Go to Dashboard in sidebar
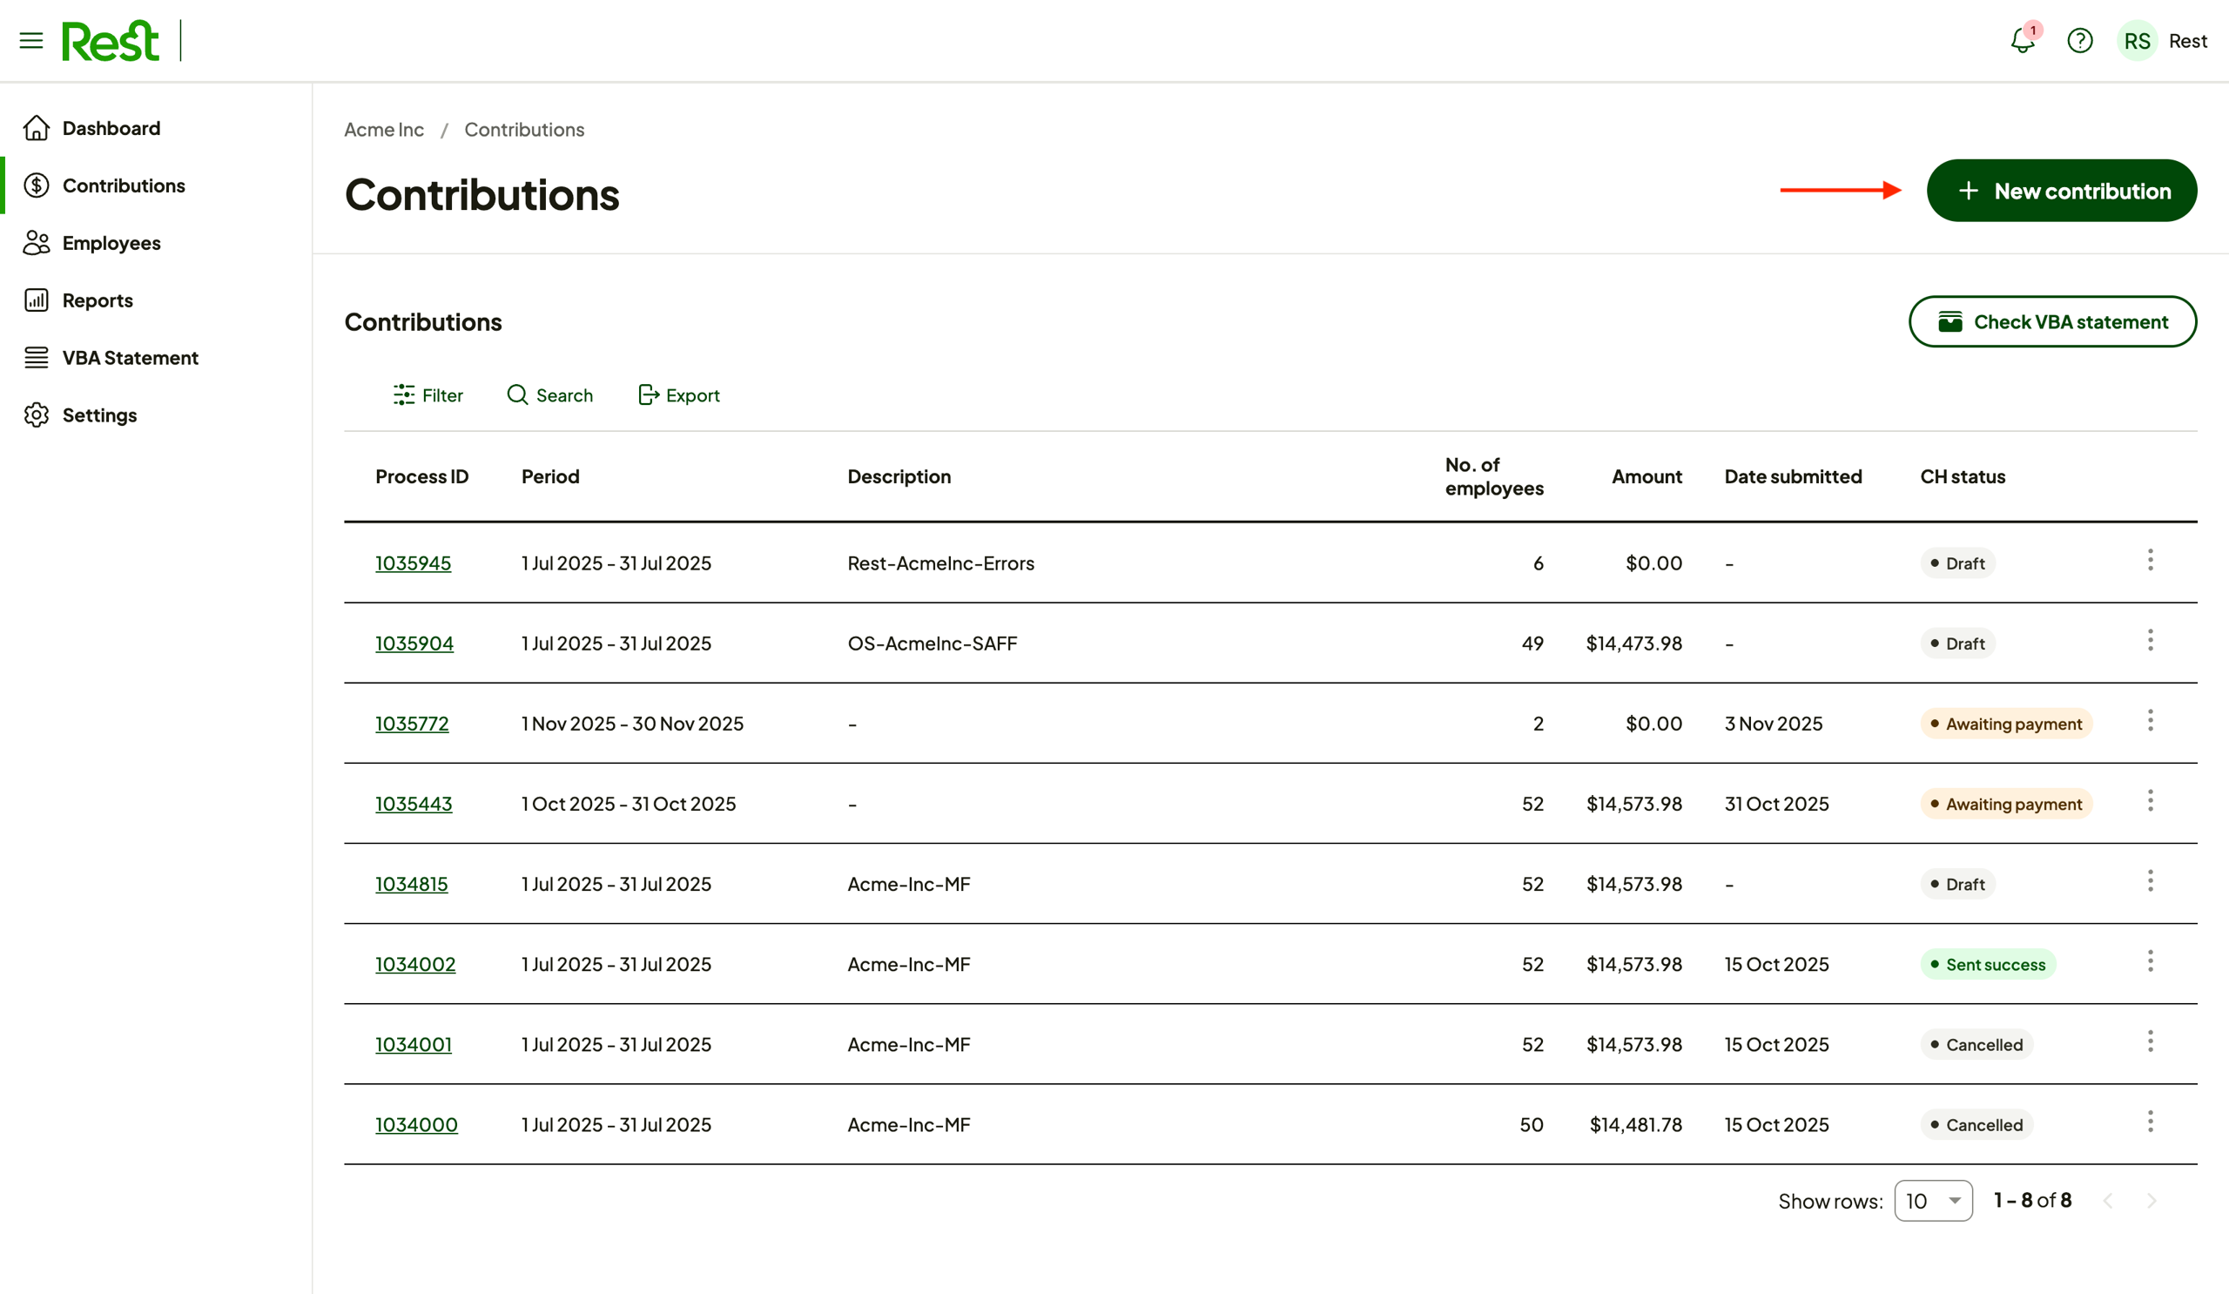Viewport: 2229px width, 1294px height. click(111, 128)
